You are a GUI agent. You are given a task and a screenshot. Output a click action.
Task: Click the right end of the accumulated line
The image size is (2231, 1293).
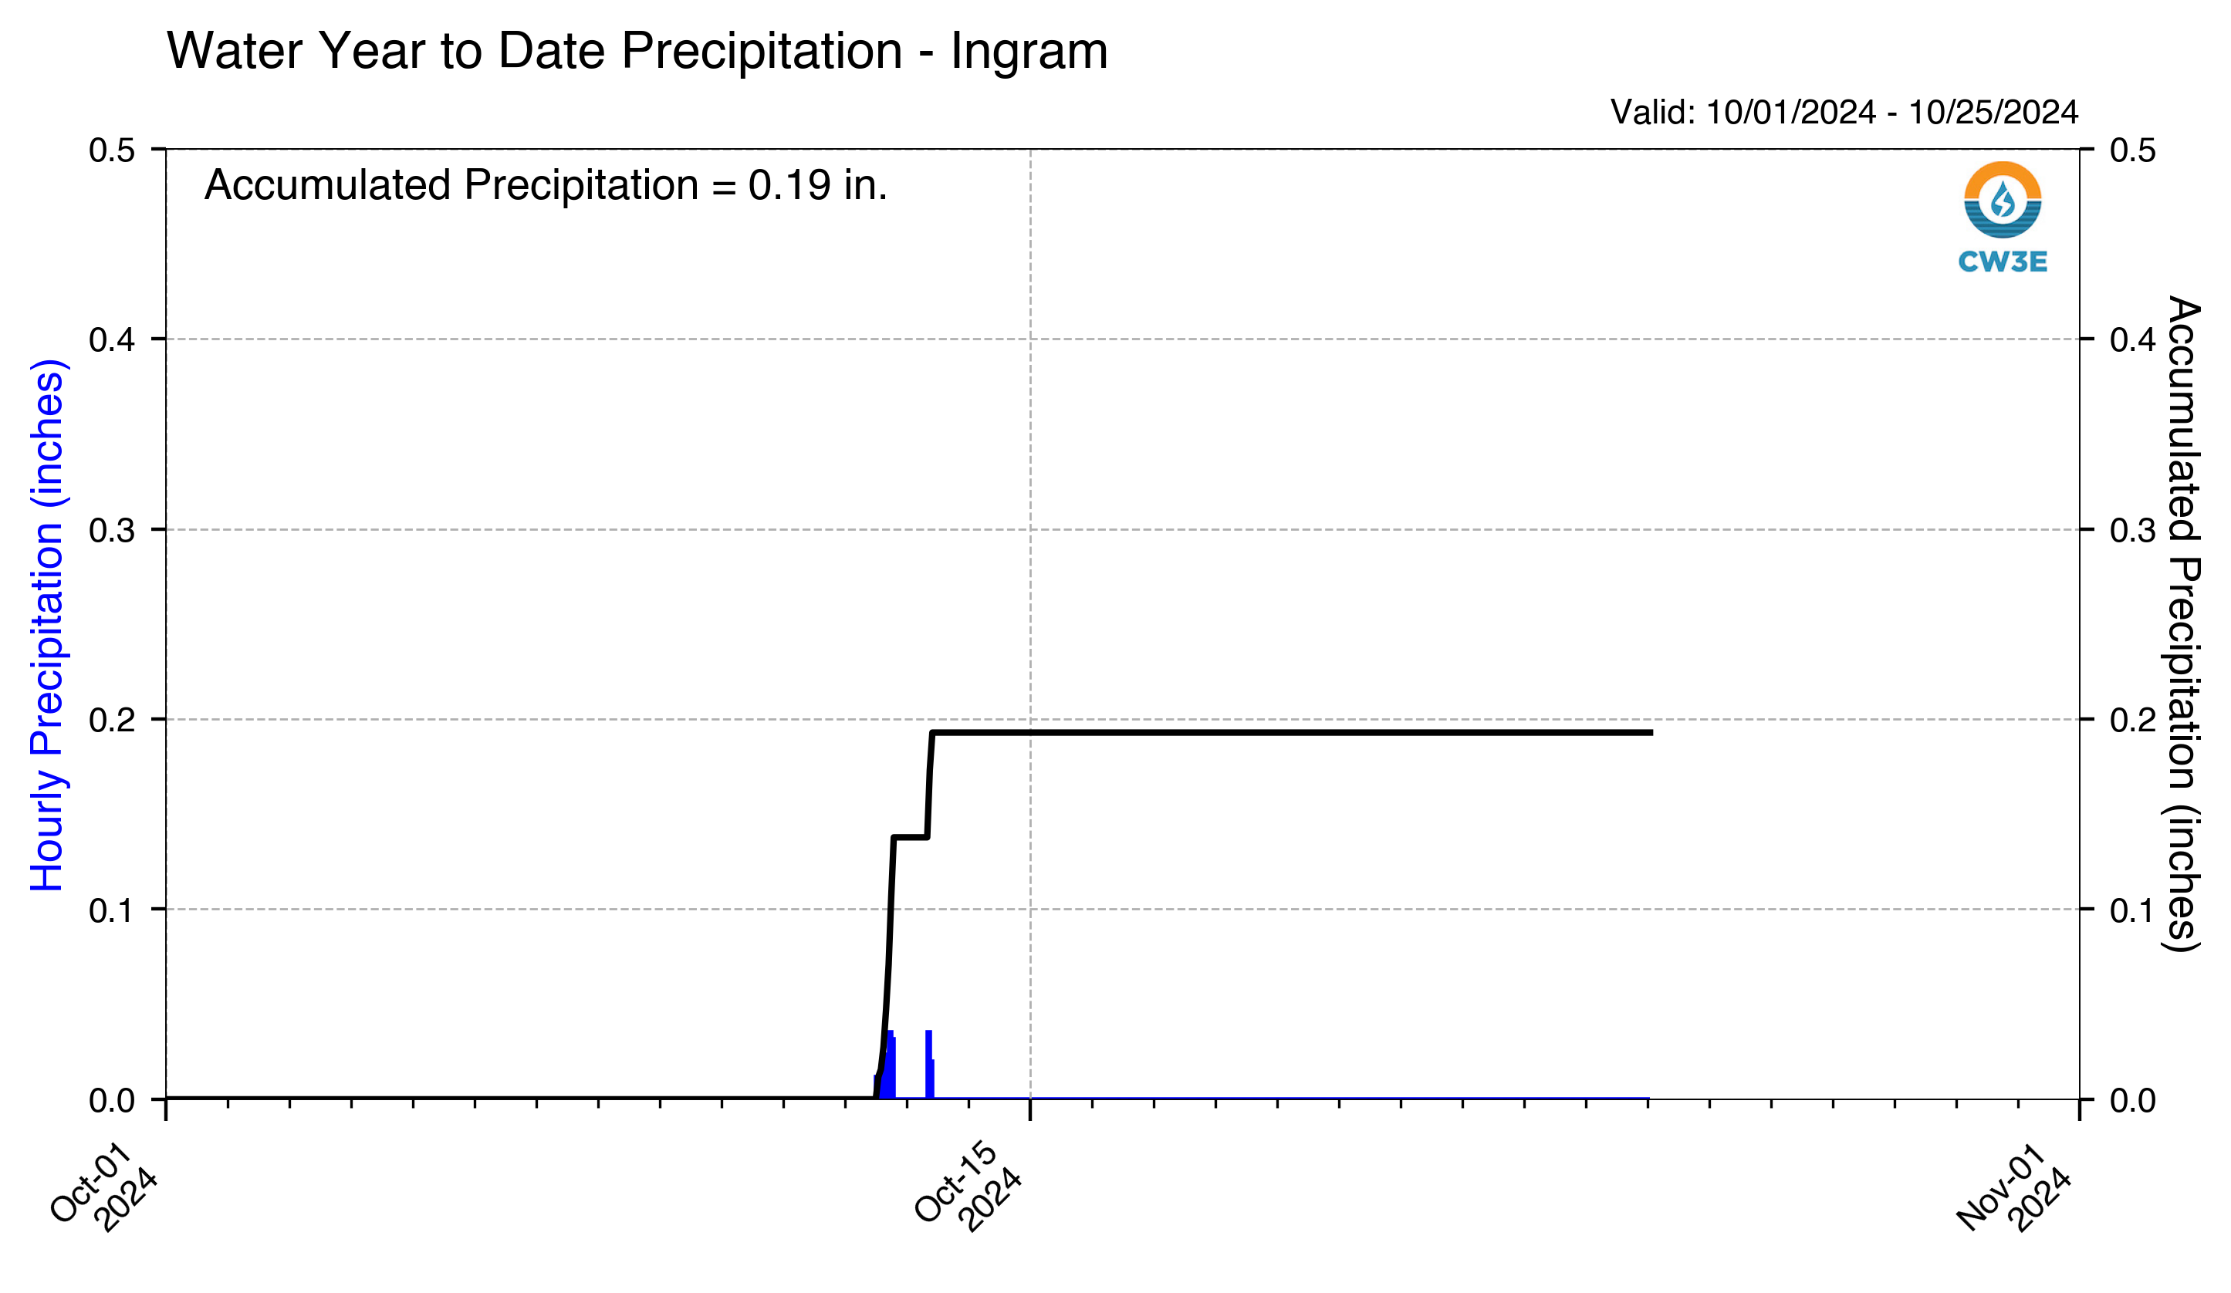point(1650,733)
